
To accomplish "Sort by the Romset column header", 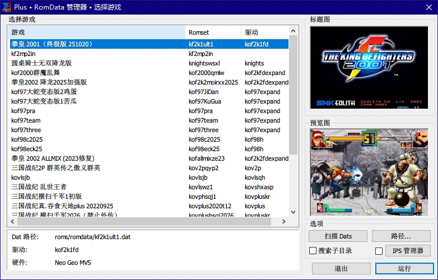I will pyautogui.click(x=213, y=32).
